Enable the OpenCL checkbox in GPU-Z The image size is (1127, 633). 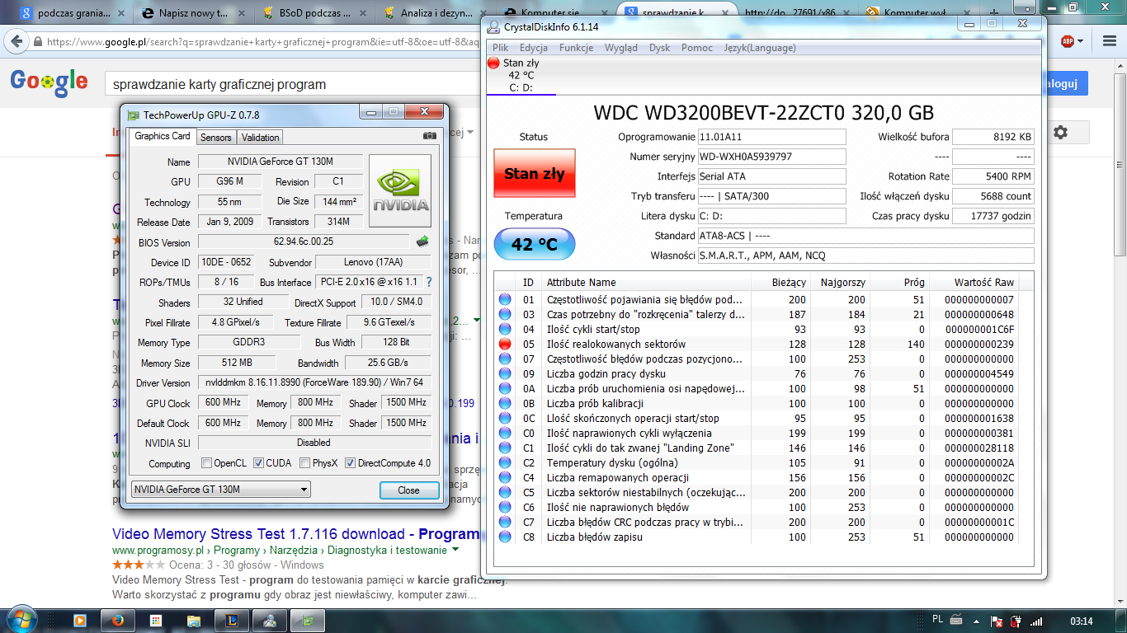(207, 463)
